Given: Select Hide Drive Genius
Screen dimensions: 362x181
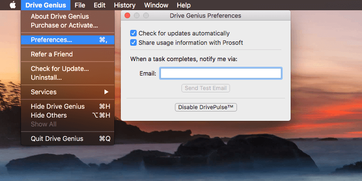Looking at the screenshot, I should point(68,106).
